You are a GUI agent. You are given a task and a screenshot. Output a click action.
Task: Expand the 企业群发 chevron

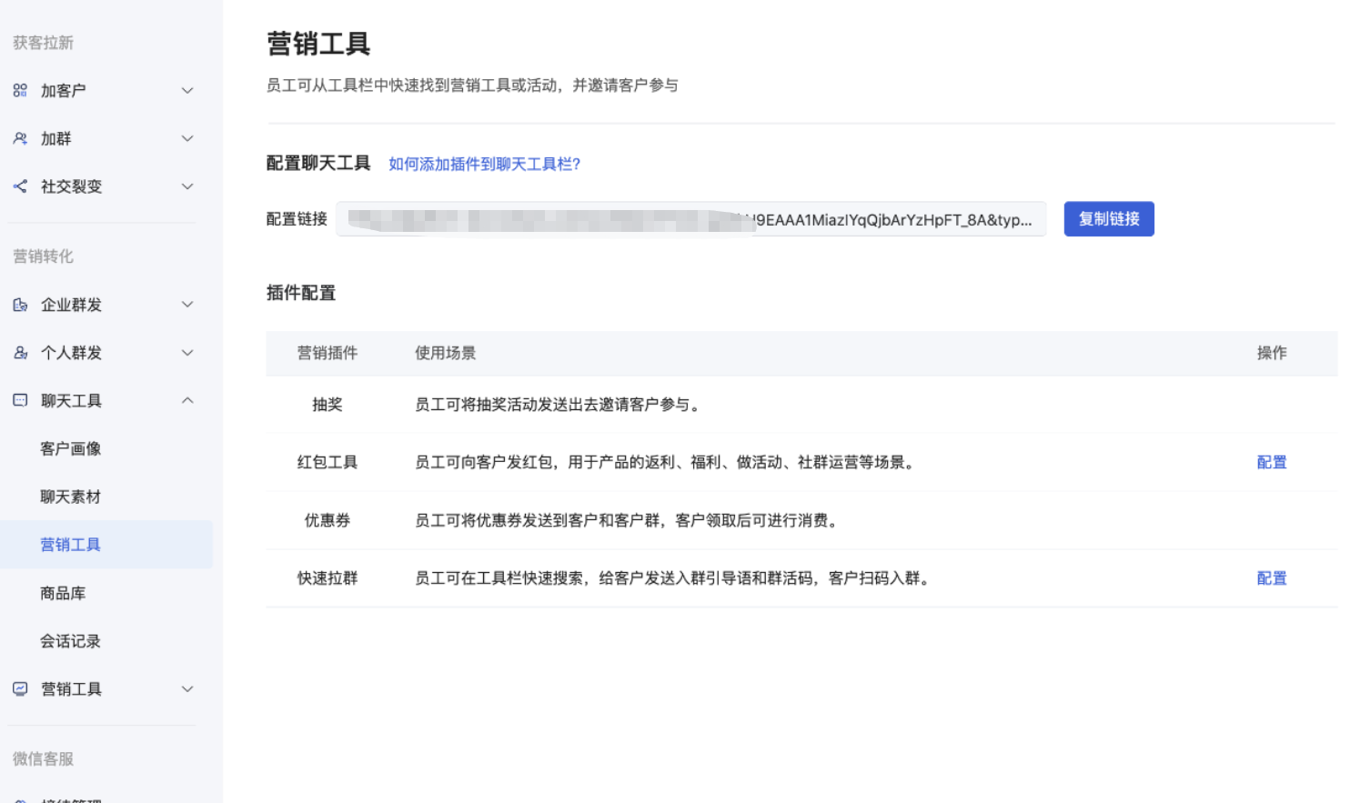[187, 305]
